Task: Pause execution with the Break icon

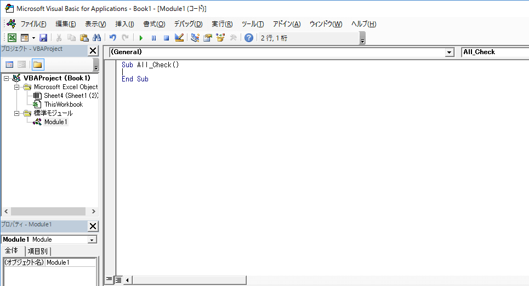Action: tap(154, 38)
